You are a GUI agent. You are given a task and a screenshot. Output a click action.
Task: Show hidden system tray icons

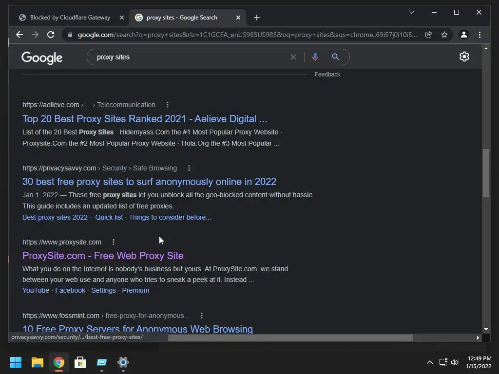coord(430,362)
